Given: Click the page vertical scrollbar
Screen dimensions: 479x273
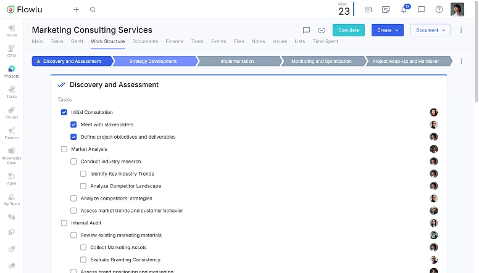Looking at the screenshot, I should pyautogui.click(x=476, y=52).
